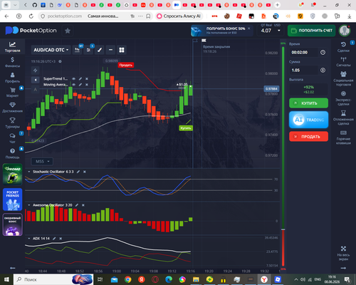Click the ПРОДАТЬ sell button

coord(308,137)
